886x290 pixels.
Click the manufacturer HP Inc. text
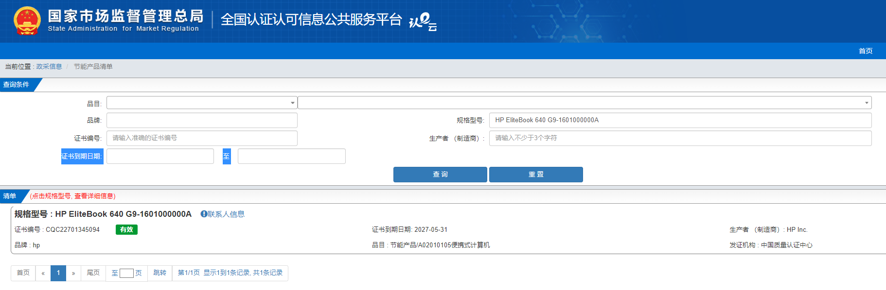coord(797,229)
